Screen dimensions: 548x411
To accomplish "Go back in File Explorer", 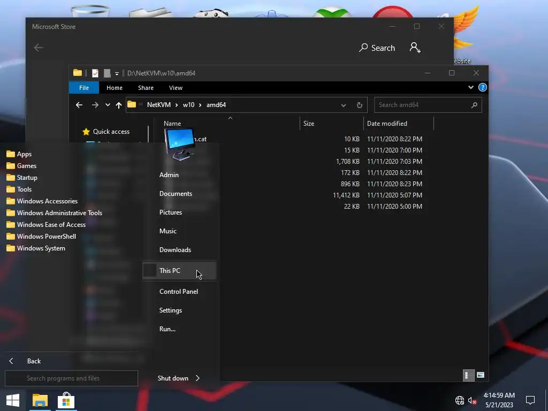I will 79,105.
